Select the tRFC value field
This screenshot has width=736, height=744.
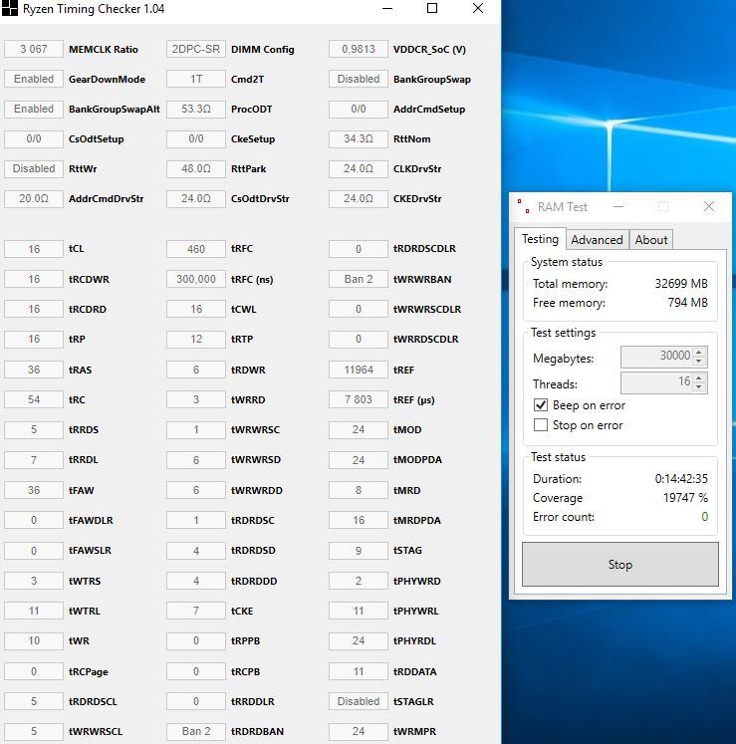(x=196, y=249)
